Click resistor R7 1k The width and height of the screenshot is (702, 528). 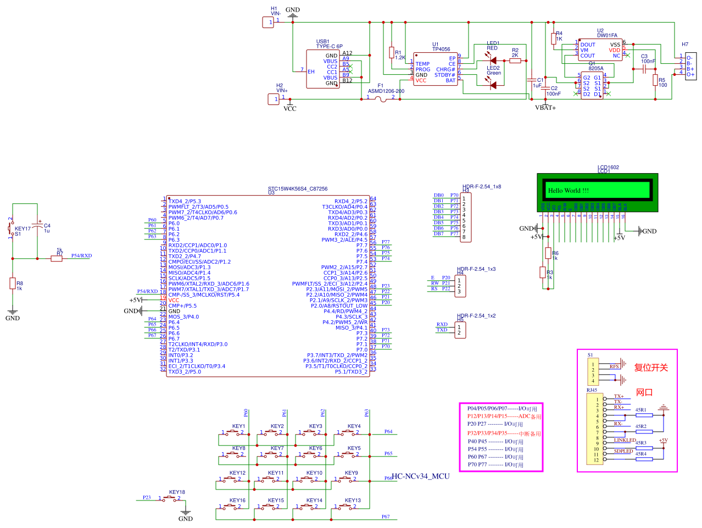tap(57, 258)
